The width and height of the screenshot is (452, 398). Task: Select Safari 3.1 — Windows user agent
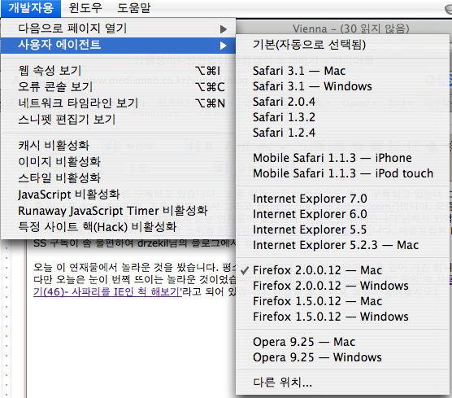[342, 86]
